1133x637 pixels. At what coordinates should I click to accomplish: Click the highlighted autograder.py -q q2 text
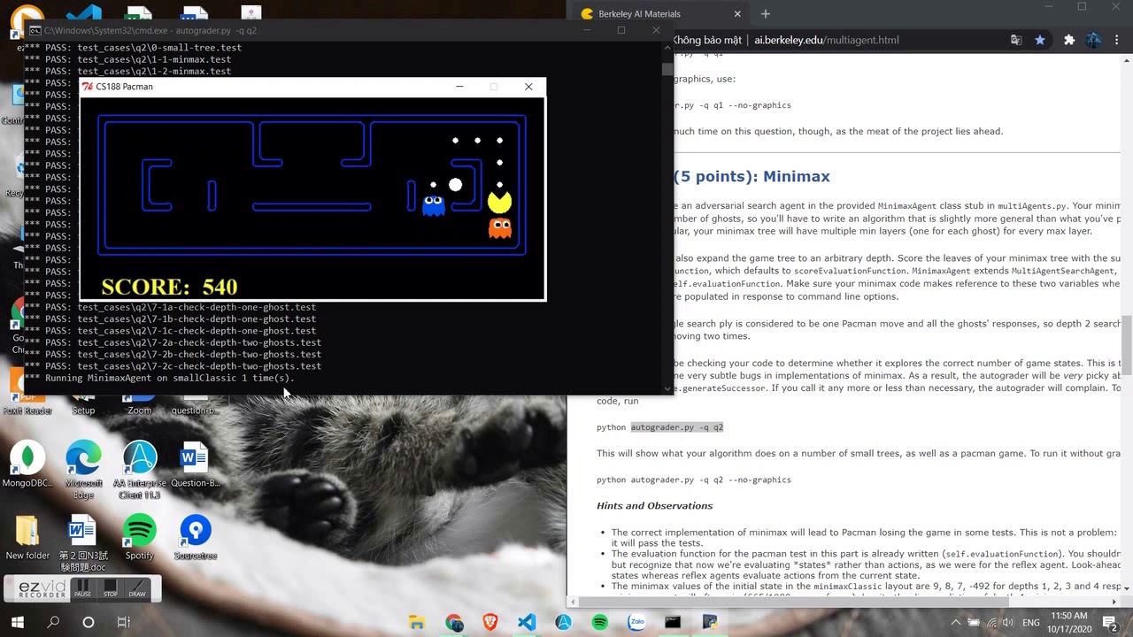pos(677,427)
